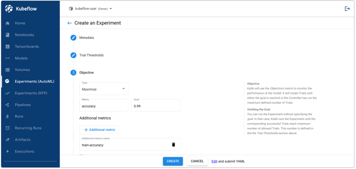Click the logout icon

347,9
